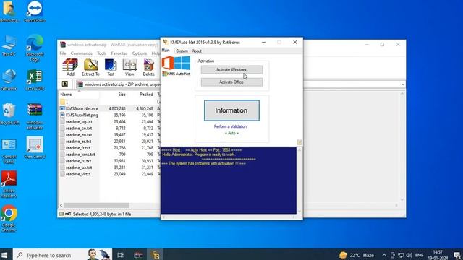Click the taskbar clock showing 14:57
Viewport: 463px width, 260px height.
(x=438, y=255)
